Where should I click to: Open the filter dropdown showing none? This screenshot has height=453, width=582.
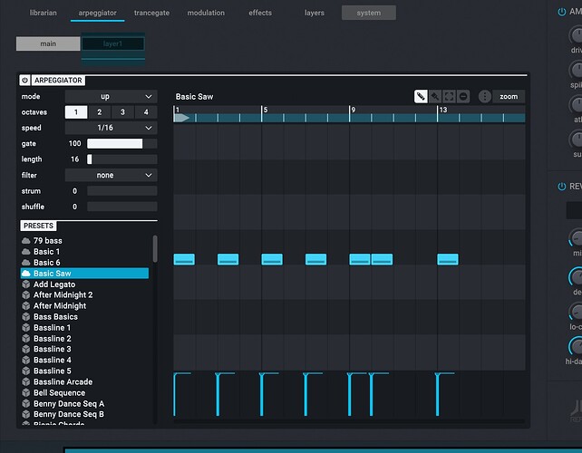(x=111, y=175)
